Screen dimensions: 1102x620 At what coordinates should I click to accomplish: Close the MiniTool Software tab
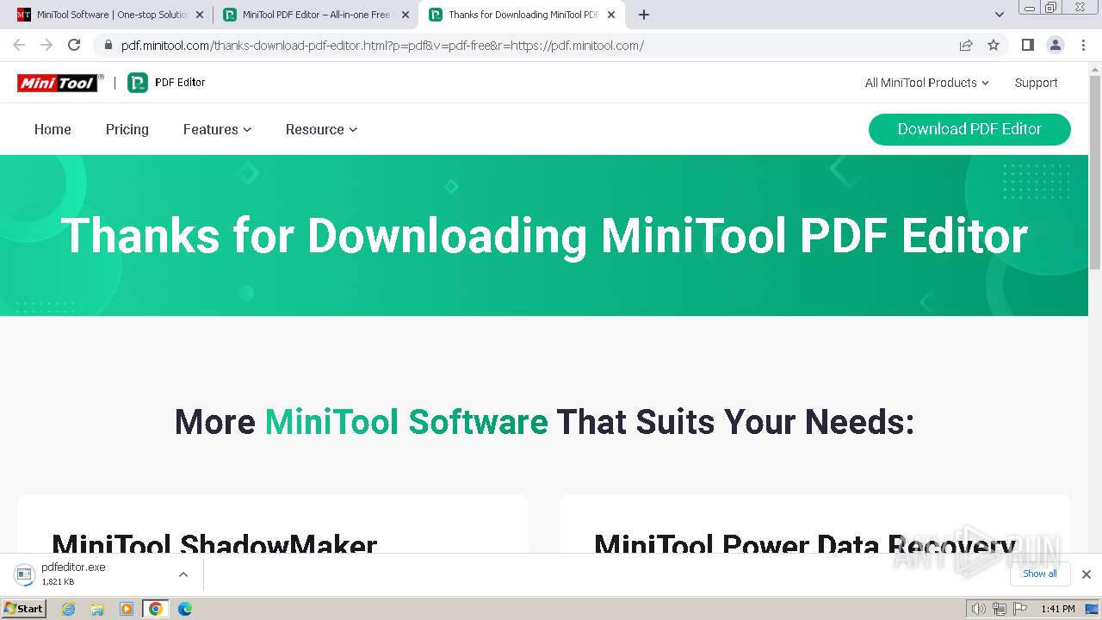tap(200, 15)
